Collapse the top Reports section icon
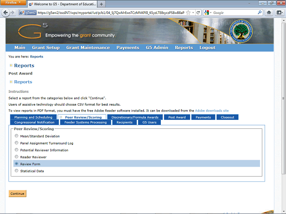 tap(11, 66)
